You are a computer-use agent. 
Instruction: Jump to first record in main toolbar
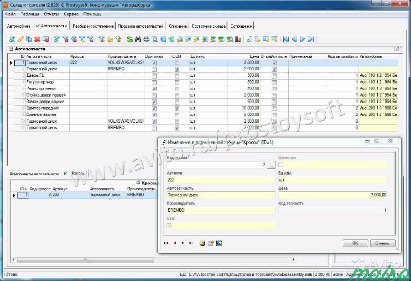(x=285, y=39)
